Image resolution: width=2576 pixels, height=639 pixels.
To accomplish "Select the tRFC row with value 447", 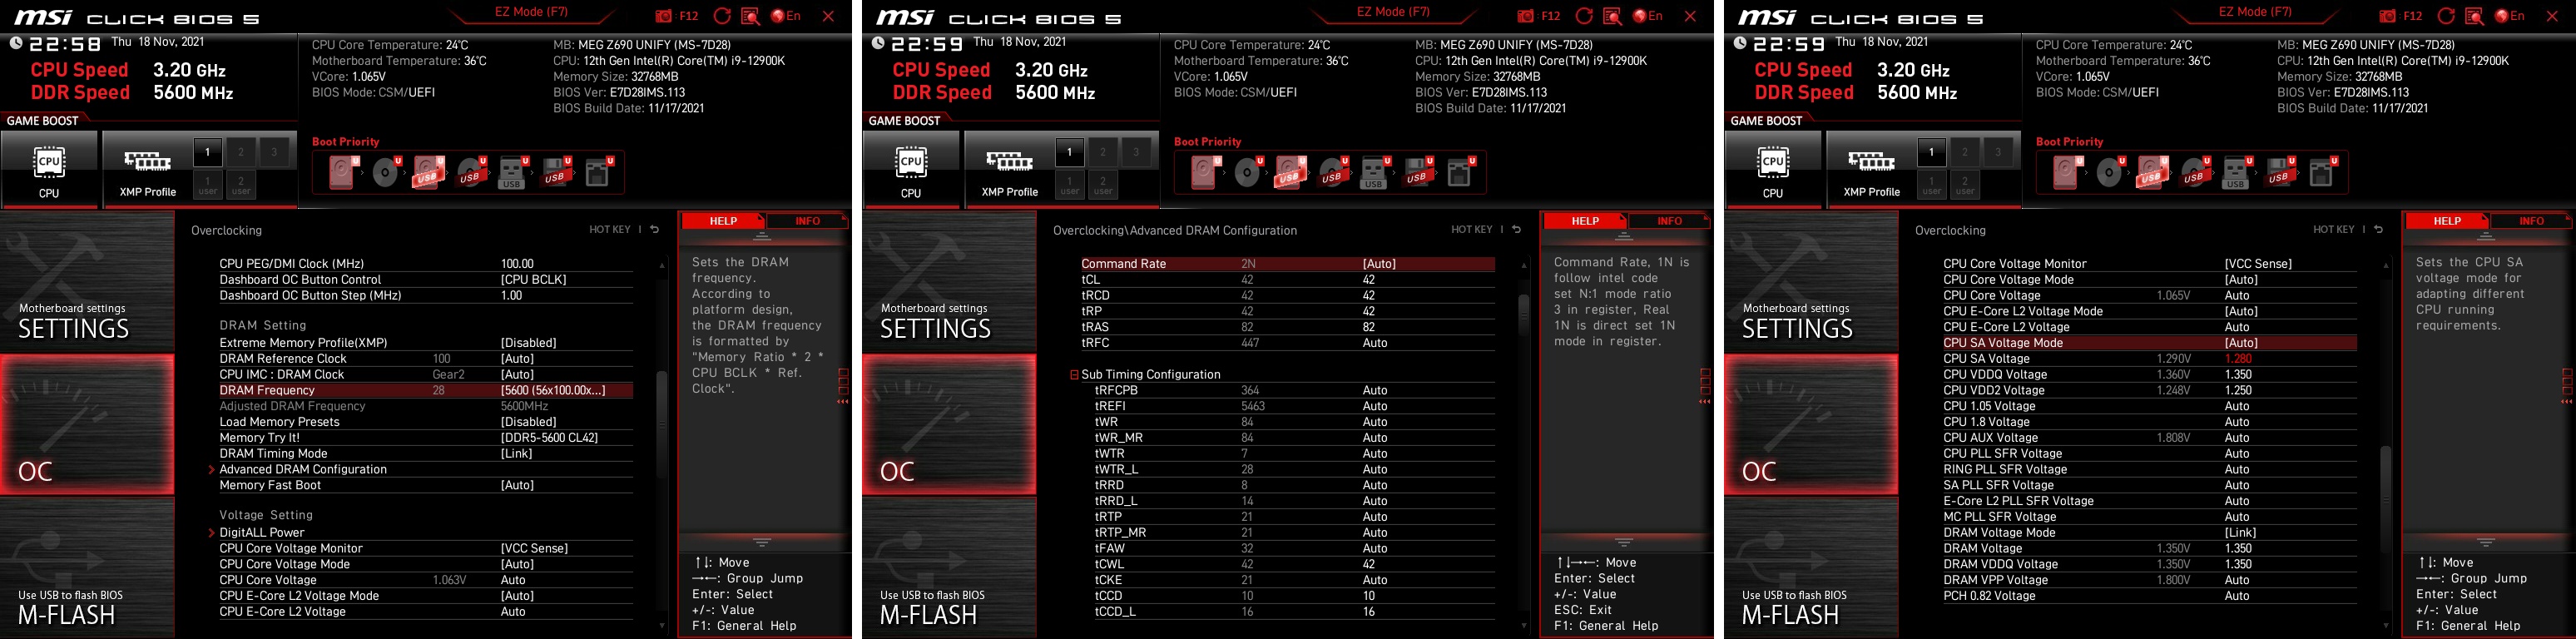I will click(1287, 343).
